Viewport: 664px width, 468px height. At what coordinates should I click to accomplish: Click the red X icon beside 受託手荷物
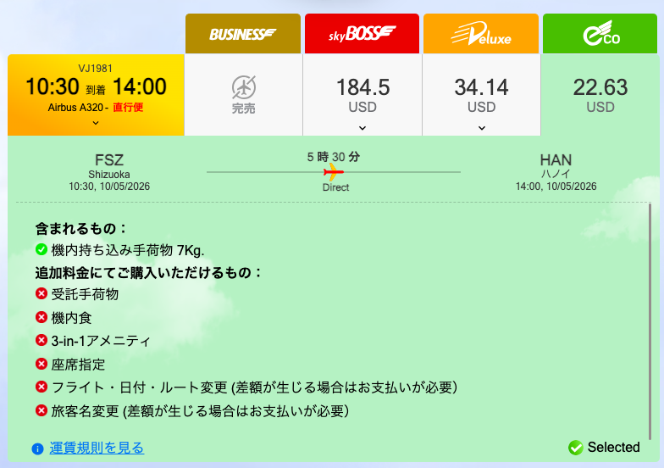[41, 294]
